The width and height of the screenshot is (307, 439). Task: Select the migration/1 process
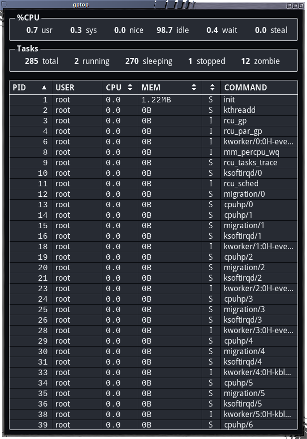coord(153,226)
